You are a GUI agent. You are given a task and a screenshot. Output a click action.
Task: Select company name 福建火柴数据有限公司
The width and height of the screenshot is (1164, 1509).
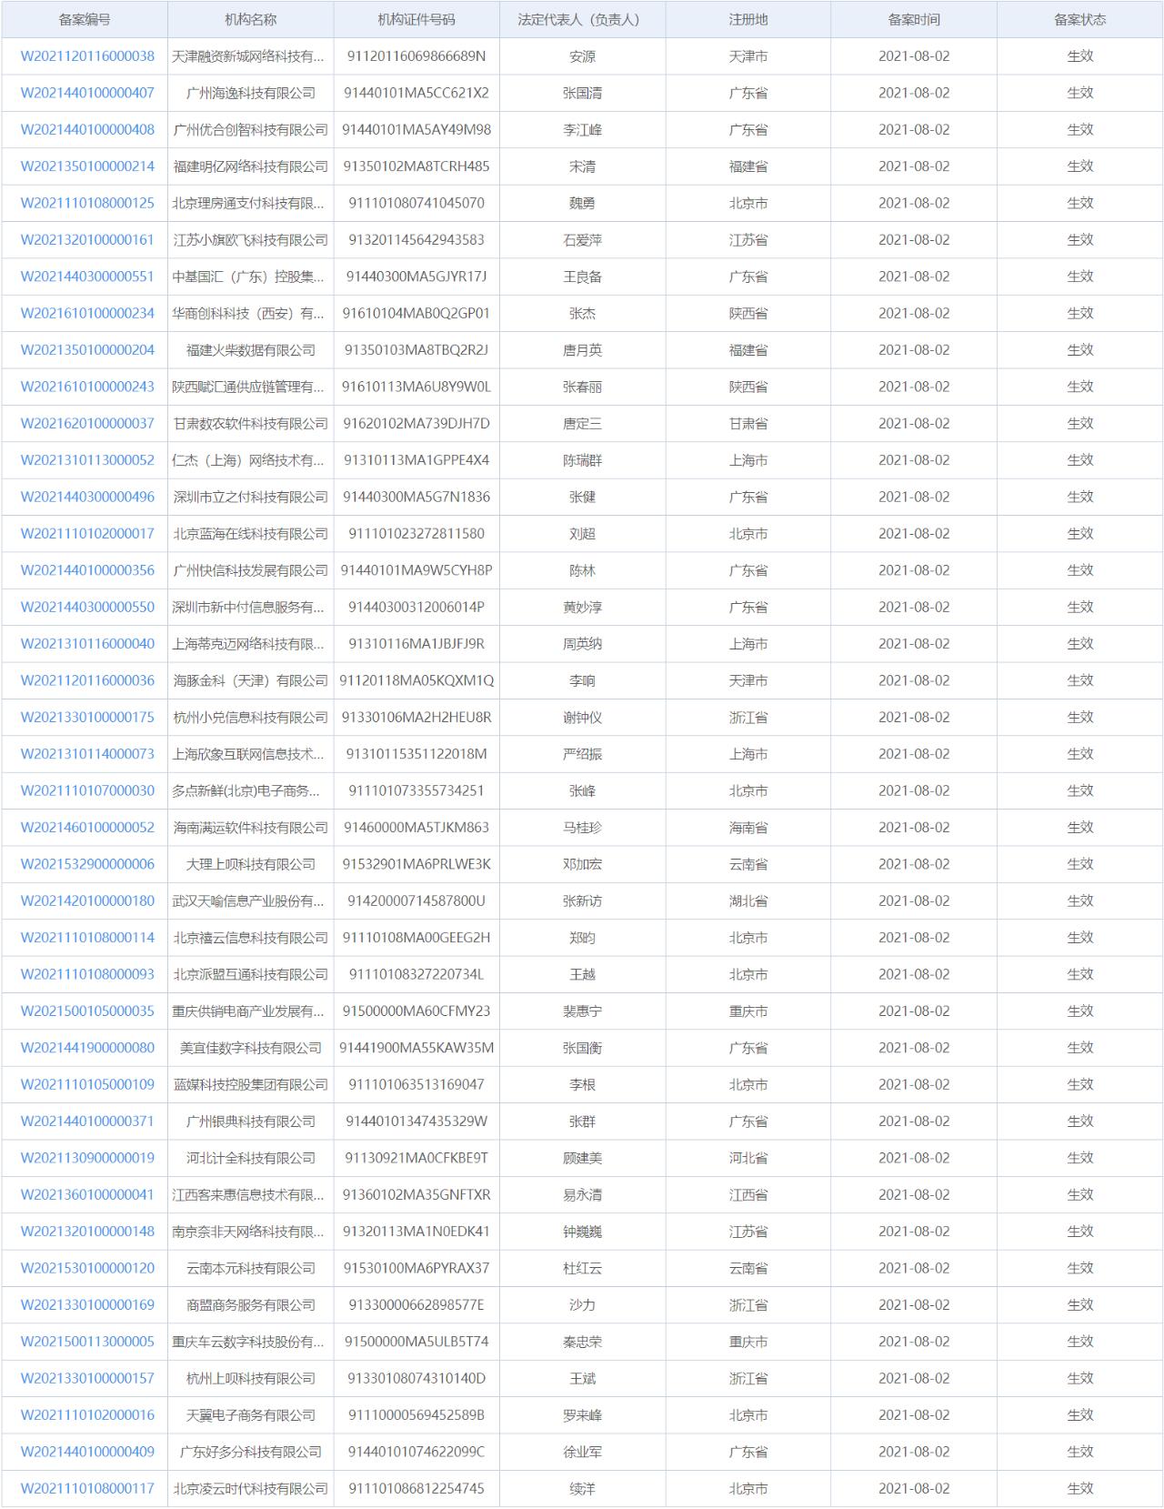click(251, 350)
